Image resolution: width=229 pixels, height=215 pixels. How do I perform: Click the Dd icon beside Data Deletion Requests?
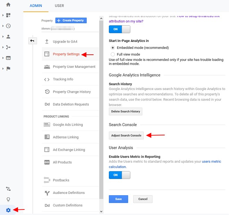coord(47,104)
